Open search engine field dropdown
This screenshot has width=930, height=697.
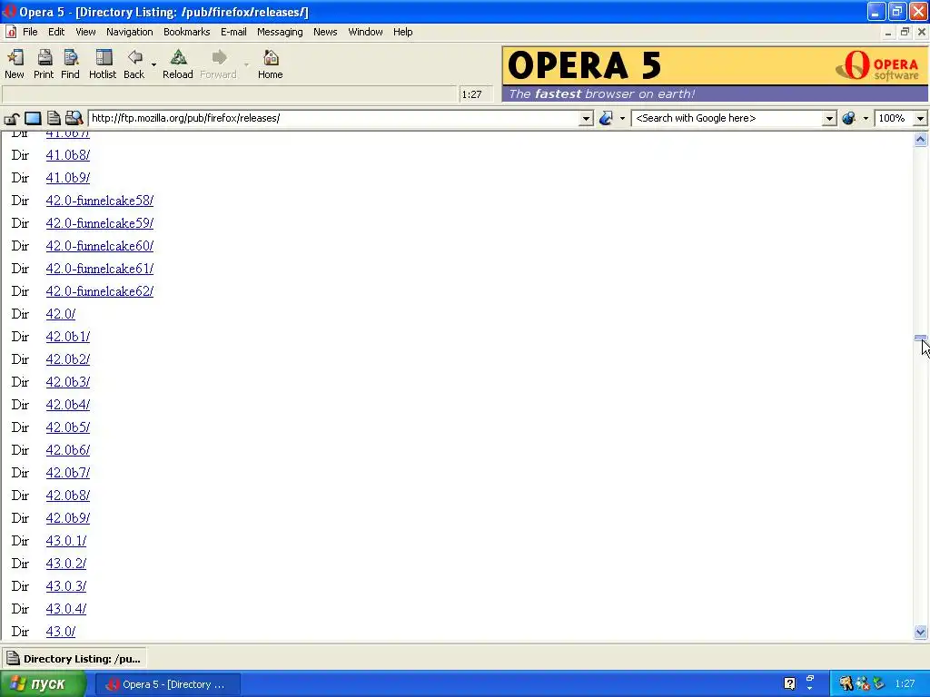pos(829,118)
